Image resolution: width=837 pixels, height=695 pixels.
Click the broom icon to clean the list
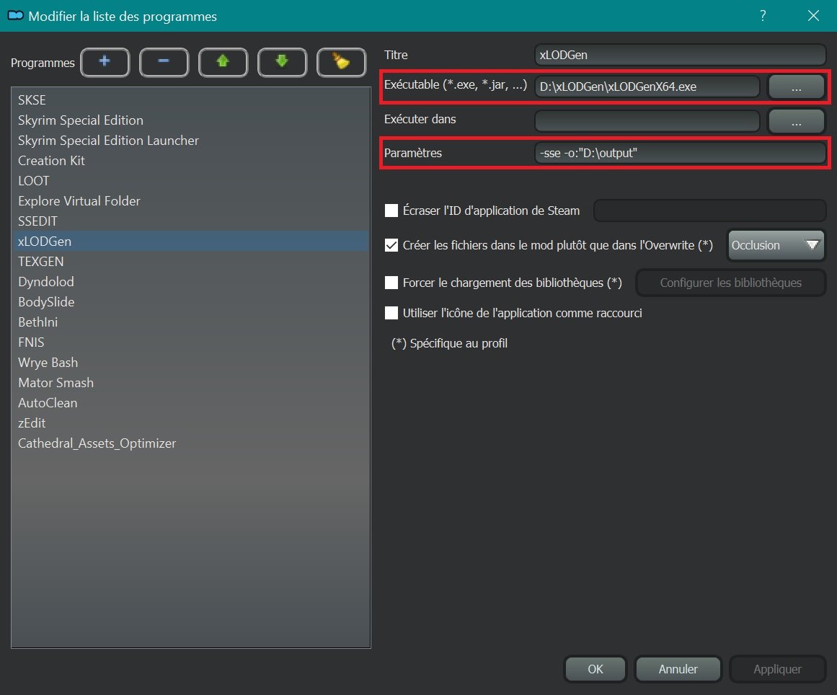pyautogui.click(x=341, y=63)
